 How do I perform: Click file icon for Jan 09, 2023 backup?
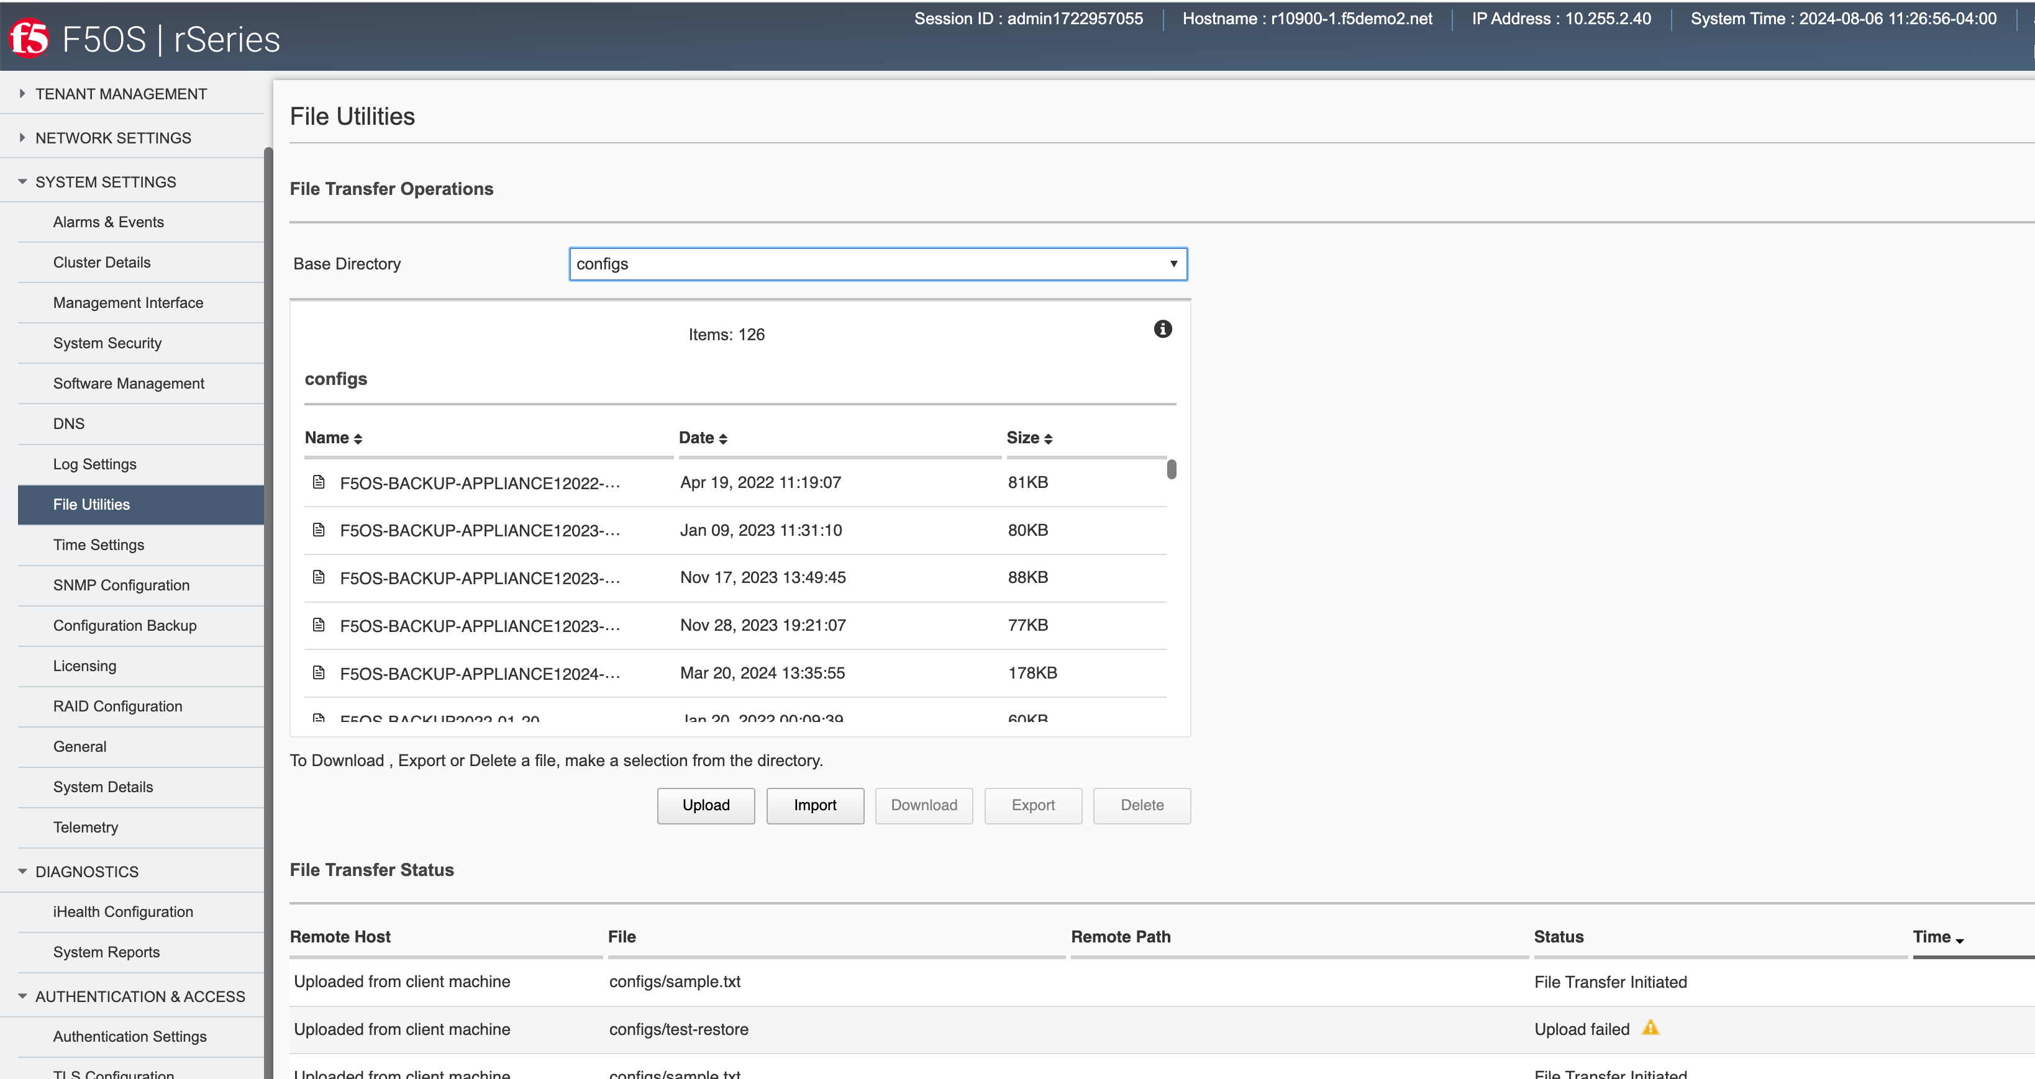(319, 530)
